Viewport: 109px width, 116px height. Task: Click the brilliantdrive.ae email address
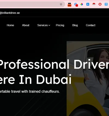pos(10,13)
